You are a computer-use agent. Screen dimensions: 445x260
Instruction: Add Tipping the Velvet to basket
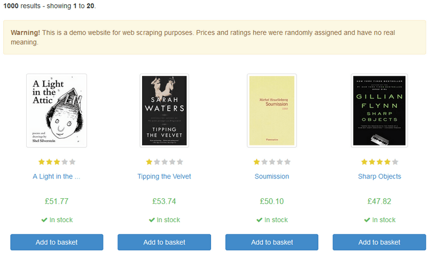coord(165,242)
